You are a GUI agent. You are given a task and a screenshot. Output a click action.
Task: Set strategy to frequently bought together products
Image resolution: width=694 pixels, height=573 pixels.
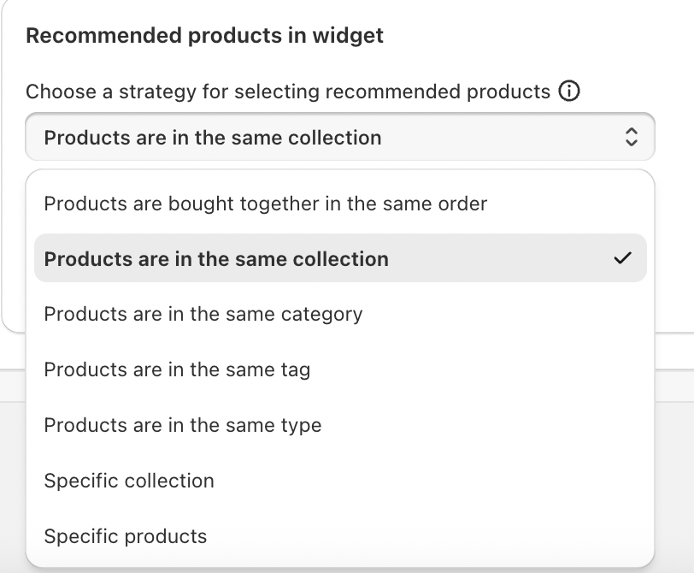266,204
